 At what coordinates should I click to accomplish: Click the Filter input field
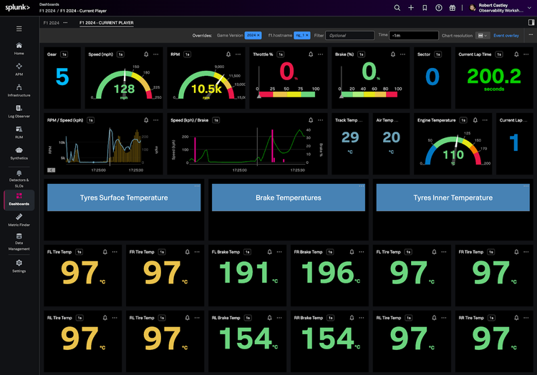(x=350, y=35)
